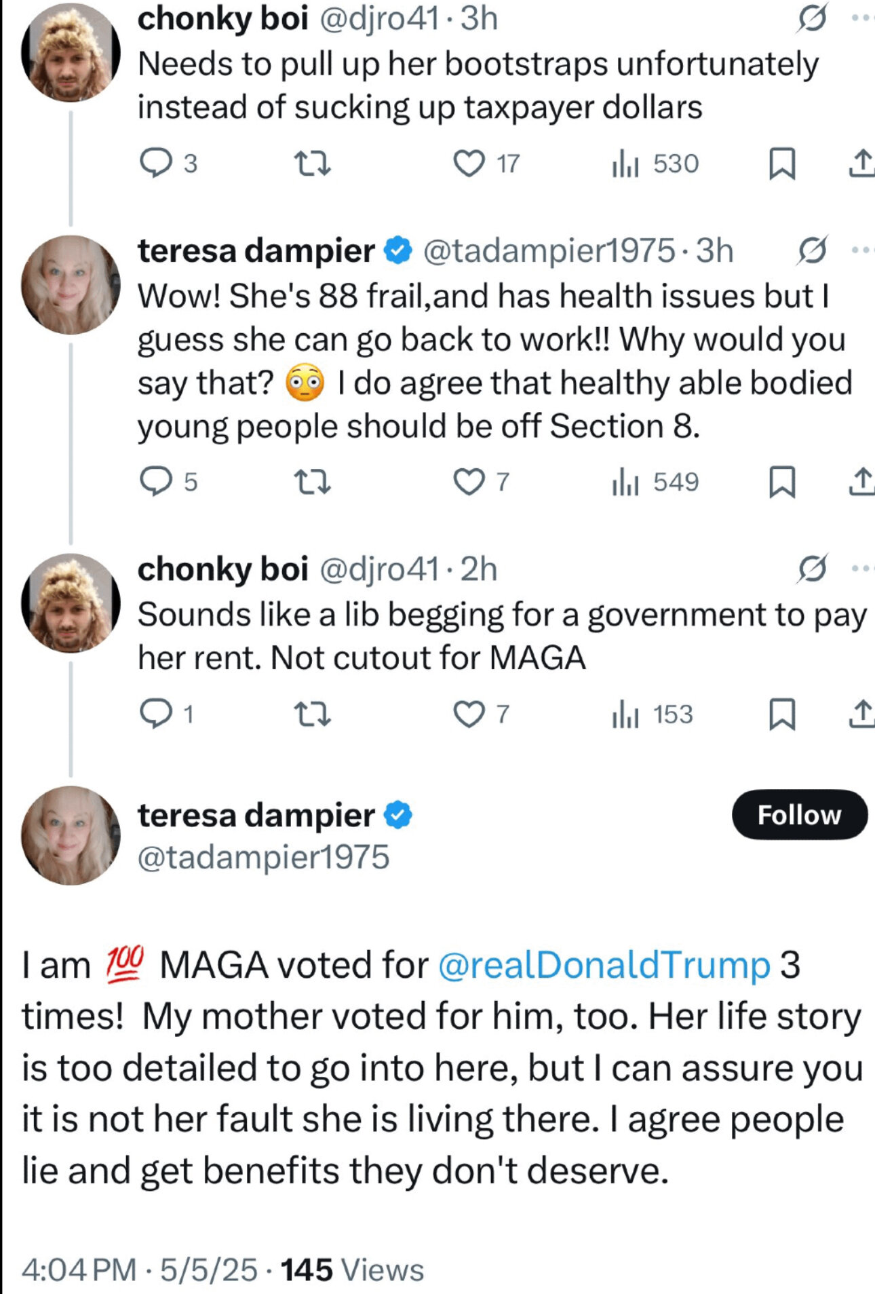875x1294 pixels.
Task: Open reply thread with 5 comments
Action: 168,482
